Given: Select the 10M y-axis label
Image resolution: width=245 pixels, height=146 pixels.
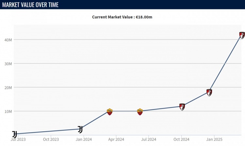Looking at the screenshot, I should (8, 111).
